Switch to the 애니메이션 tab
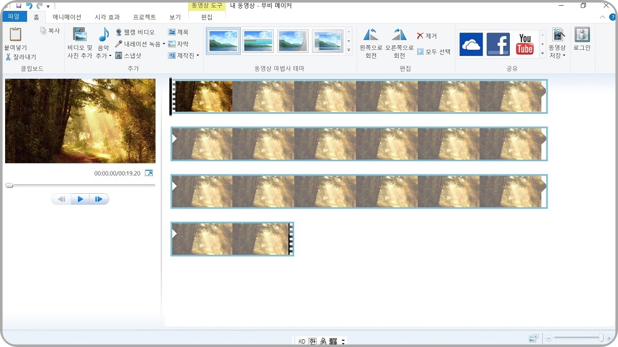 [67, 17]
